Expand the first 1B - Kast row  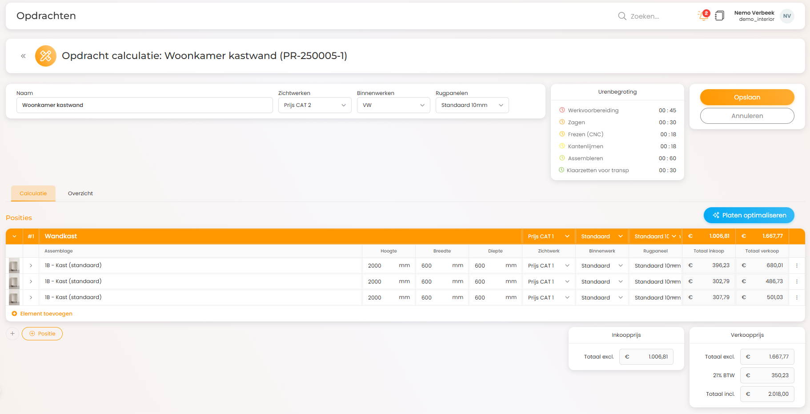coord(31,265)
